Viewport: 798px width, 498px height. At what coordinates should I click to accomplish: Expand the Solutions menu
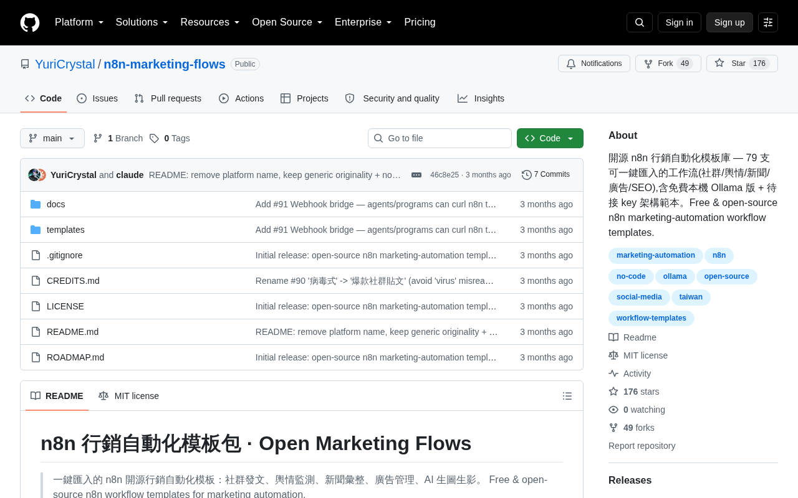click(x=142, y=22)
